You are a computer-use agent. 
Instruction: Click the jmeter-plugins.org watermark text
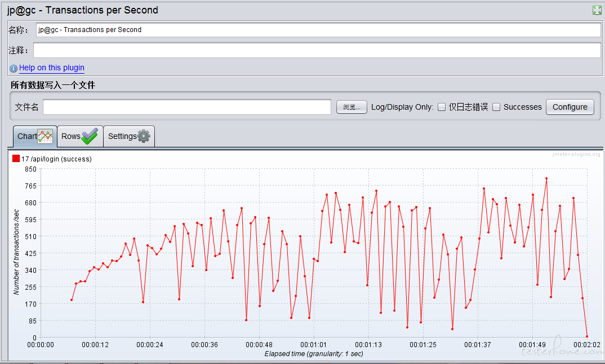pyautogui.click(x=576, y=155)
